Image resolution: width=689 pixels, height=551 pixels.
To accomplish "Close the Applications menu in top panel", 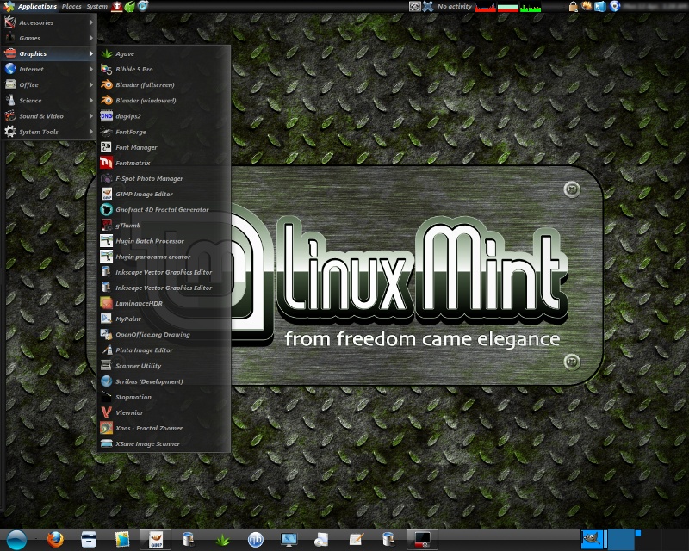I will pos(30,6).
